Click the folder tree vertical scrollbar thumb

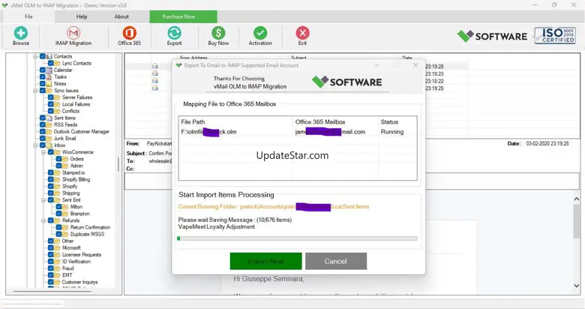click(118, 164)
